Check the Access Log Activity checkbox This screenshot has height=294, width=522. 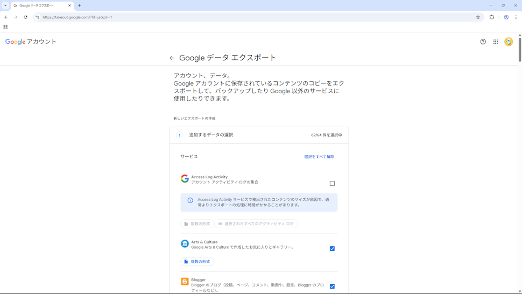[x=332, y=184]
